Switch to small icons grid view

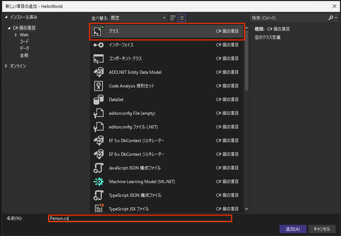(x=173, y=18)
